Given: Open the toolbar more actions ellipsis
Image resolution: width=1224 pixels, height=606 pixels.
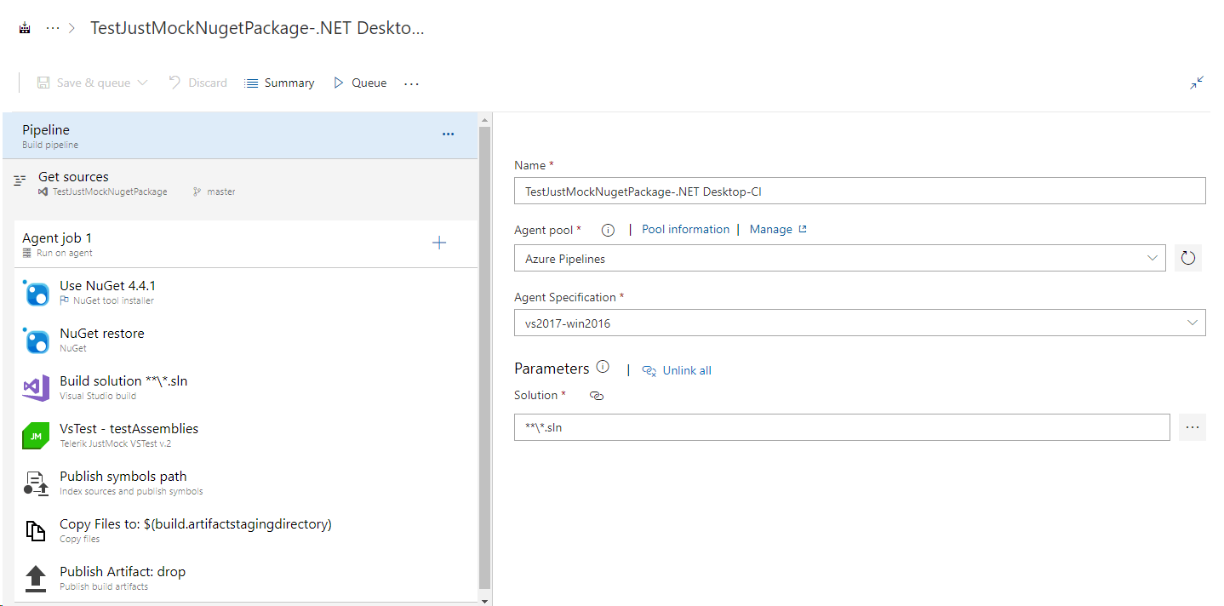Looking at the screenshot, I should click(x=412, y=83).
